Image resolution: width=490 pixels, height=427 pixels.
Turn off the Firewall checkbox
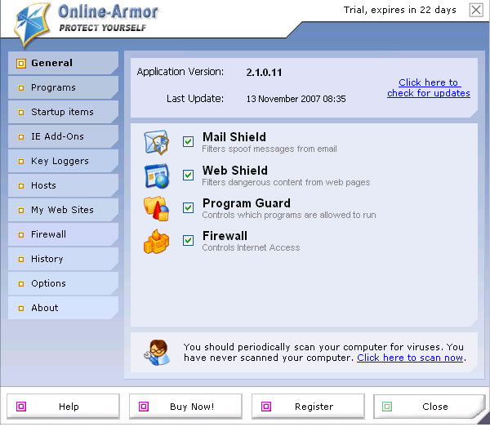(x=188, y=240)
